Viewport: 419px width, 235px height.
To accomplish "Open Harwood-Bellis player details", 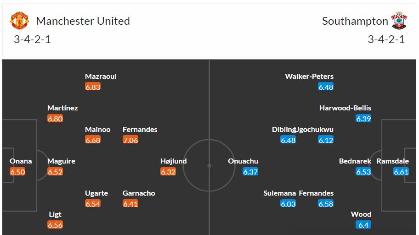I will pyautogui.click(x=345, y=108).
